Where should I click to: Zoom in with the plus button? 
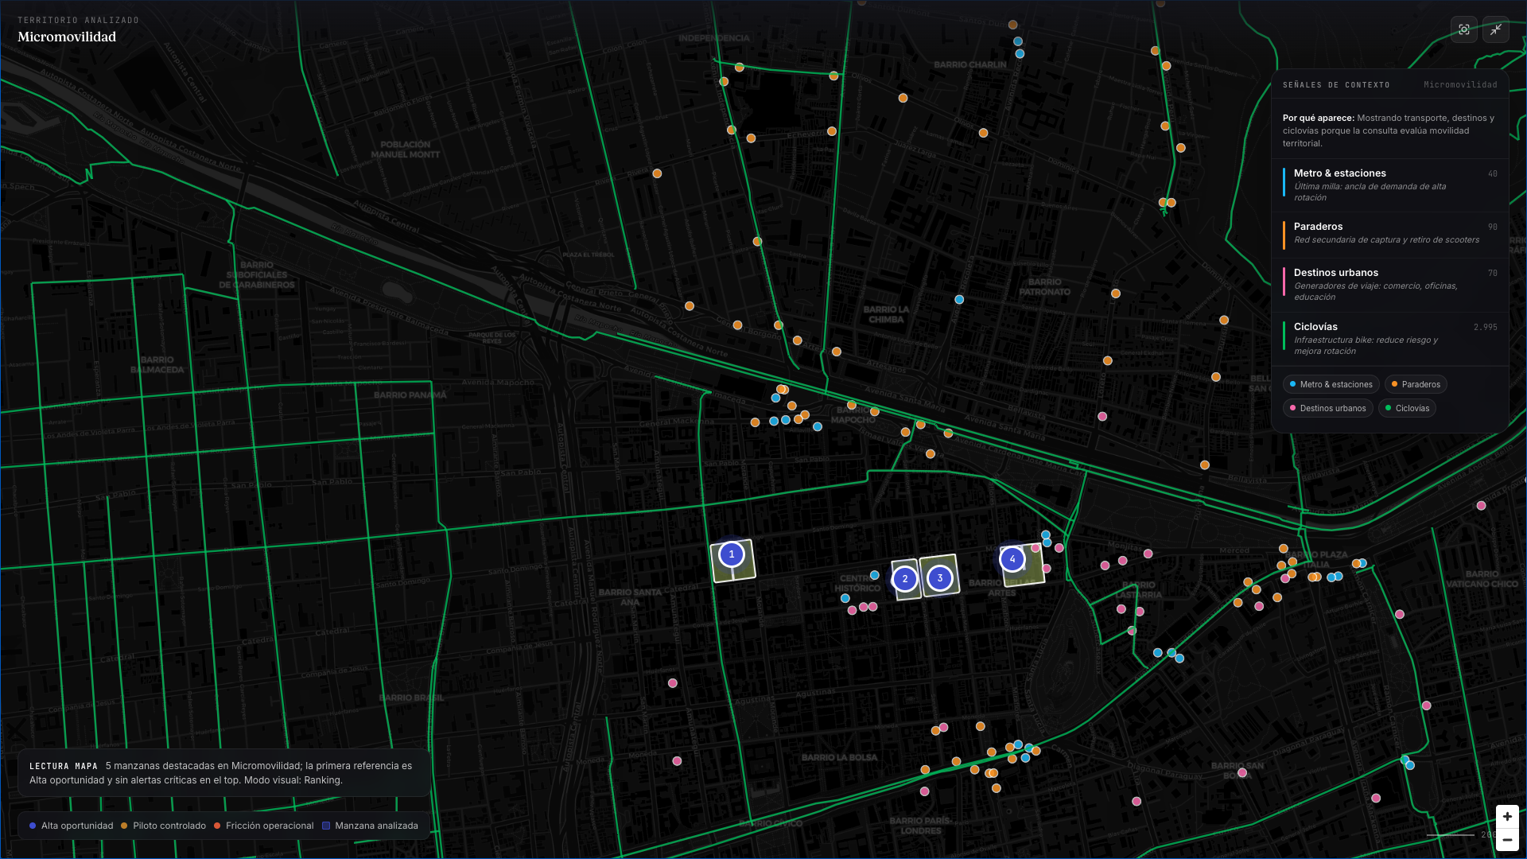(1507, 817)
